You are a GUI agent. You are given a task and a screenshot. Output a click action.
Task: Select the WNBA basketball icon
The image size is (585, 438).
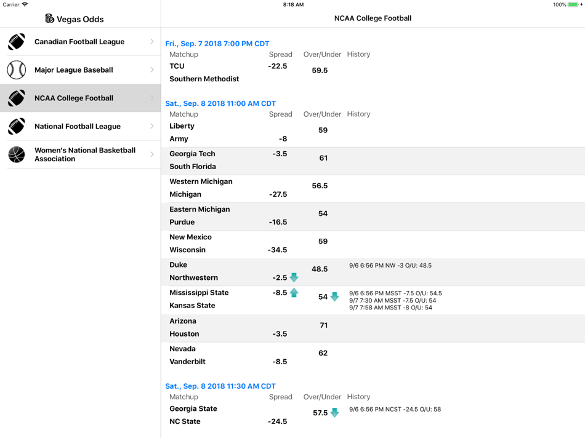pyautogui.click(x=16, y=154)
